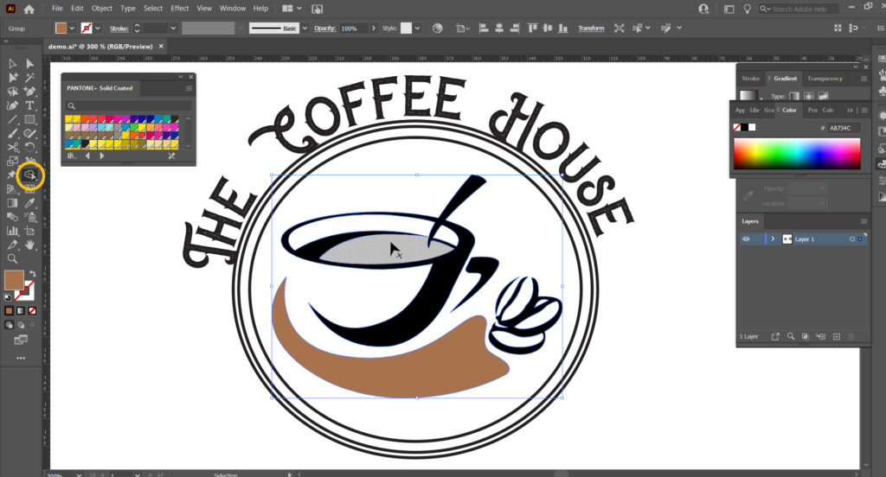The image size is (886, 477).
Task: Click the hex color value field
Action: click(x=844, y=128)
